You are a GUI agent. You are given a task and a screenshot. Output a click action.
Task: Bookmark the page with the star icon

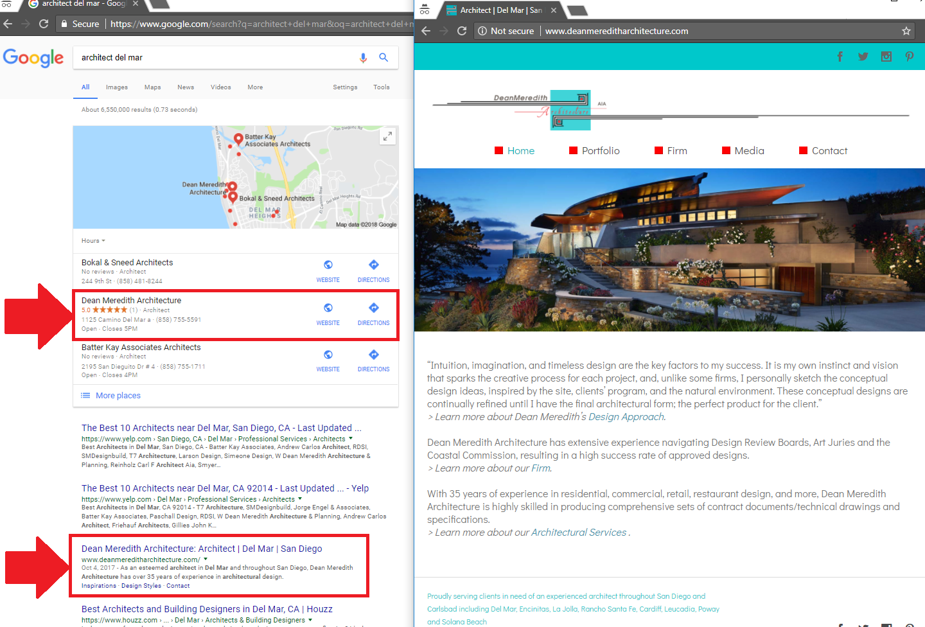[906, 31]
